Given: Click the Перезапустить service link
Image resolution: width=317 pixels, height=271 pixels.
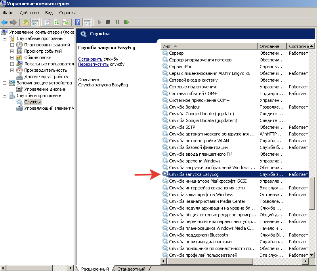Looking at the screenshot, I should pyautogui.click(x=94, y=64).
